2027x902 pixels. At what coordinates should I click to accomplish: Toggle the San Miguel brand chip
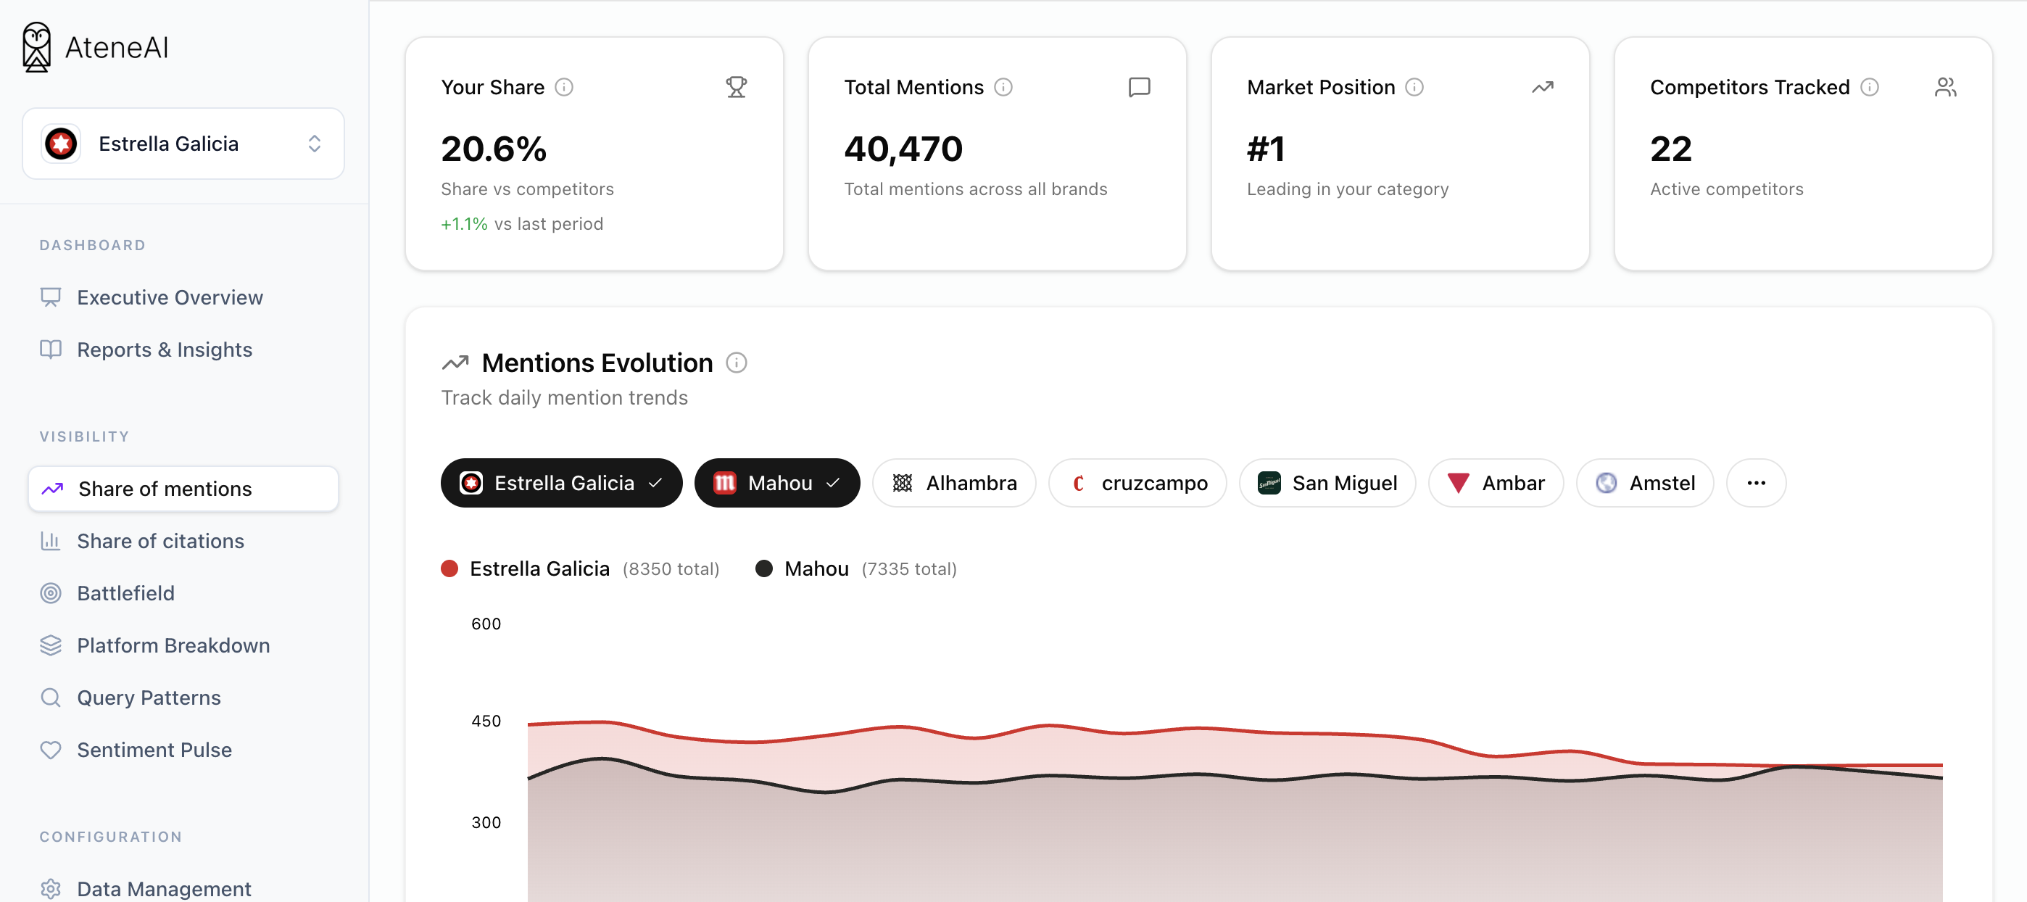1327,484
